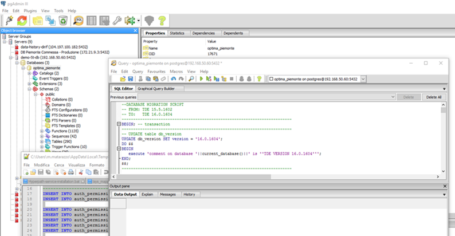The image size is (455, 236).
Task: Open the Statistics tab
Action: (x=177, y=33)
